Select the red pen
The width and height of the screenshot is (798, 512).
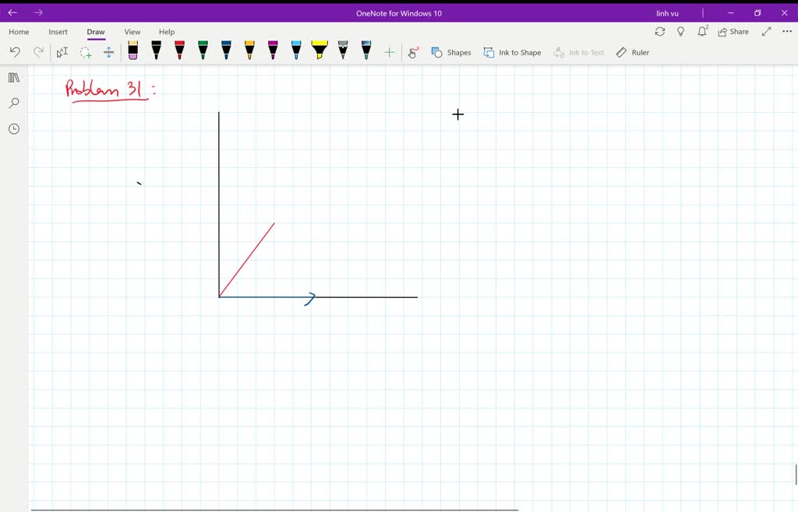tap(178, 51)
